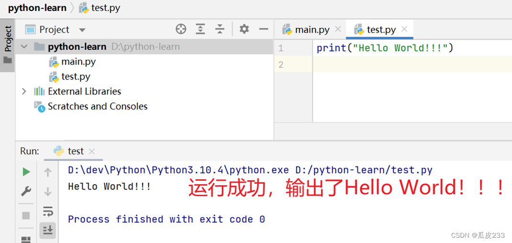512x243 pixels.
Task: Click line number 1 in editor gutter
Action: tap(281, 48)
